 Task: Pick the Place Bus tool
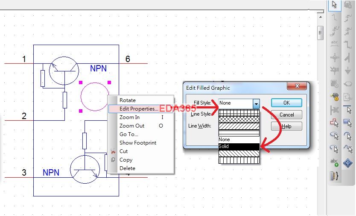point(348,44)
